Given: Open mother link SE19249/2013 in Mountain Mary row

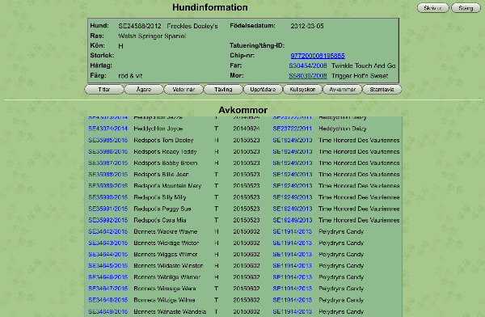Looking at the screenshot, I should pos(293,186).
